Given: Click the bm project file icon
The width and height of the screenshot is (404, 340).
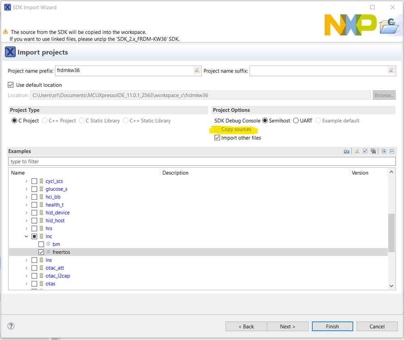Looking at the screenshot, I should pyautogui.click(x=48, y=244).
